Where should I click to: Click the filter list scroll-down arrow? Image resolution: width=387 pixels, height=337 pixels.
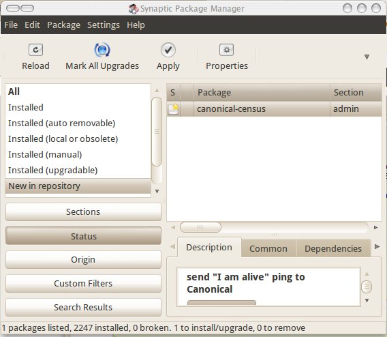coord(157,191)
